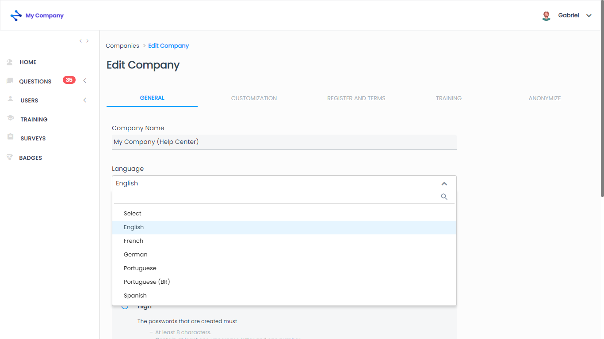
Task: Switch to the ANONYMIZE tab
Action: 545,98
